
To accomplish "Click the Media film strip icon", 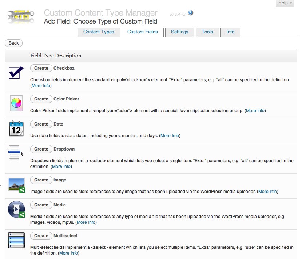I will pos(17,209).
